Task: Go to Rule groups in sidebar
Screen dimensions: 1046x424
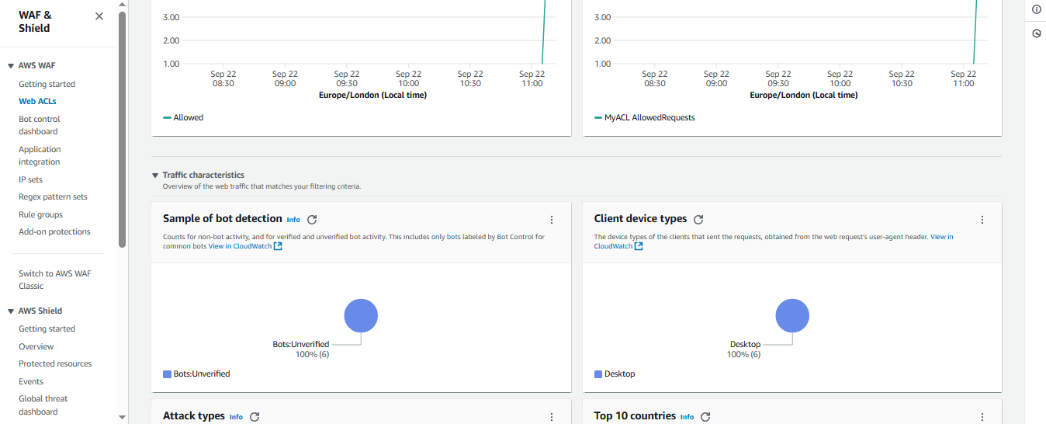Action: click(x=40, y=214)
